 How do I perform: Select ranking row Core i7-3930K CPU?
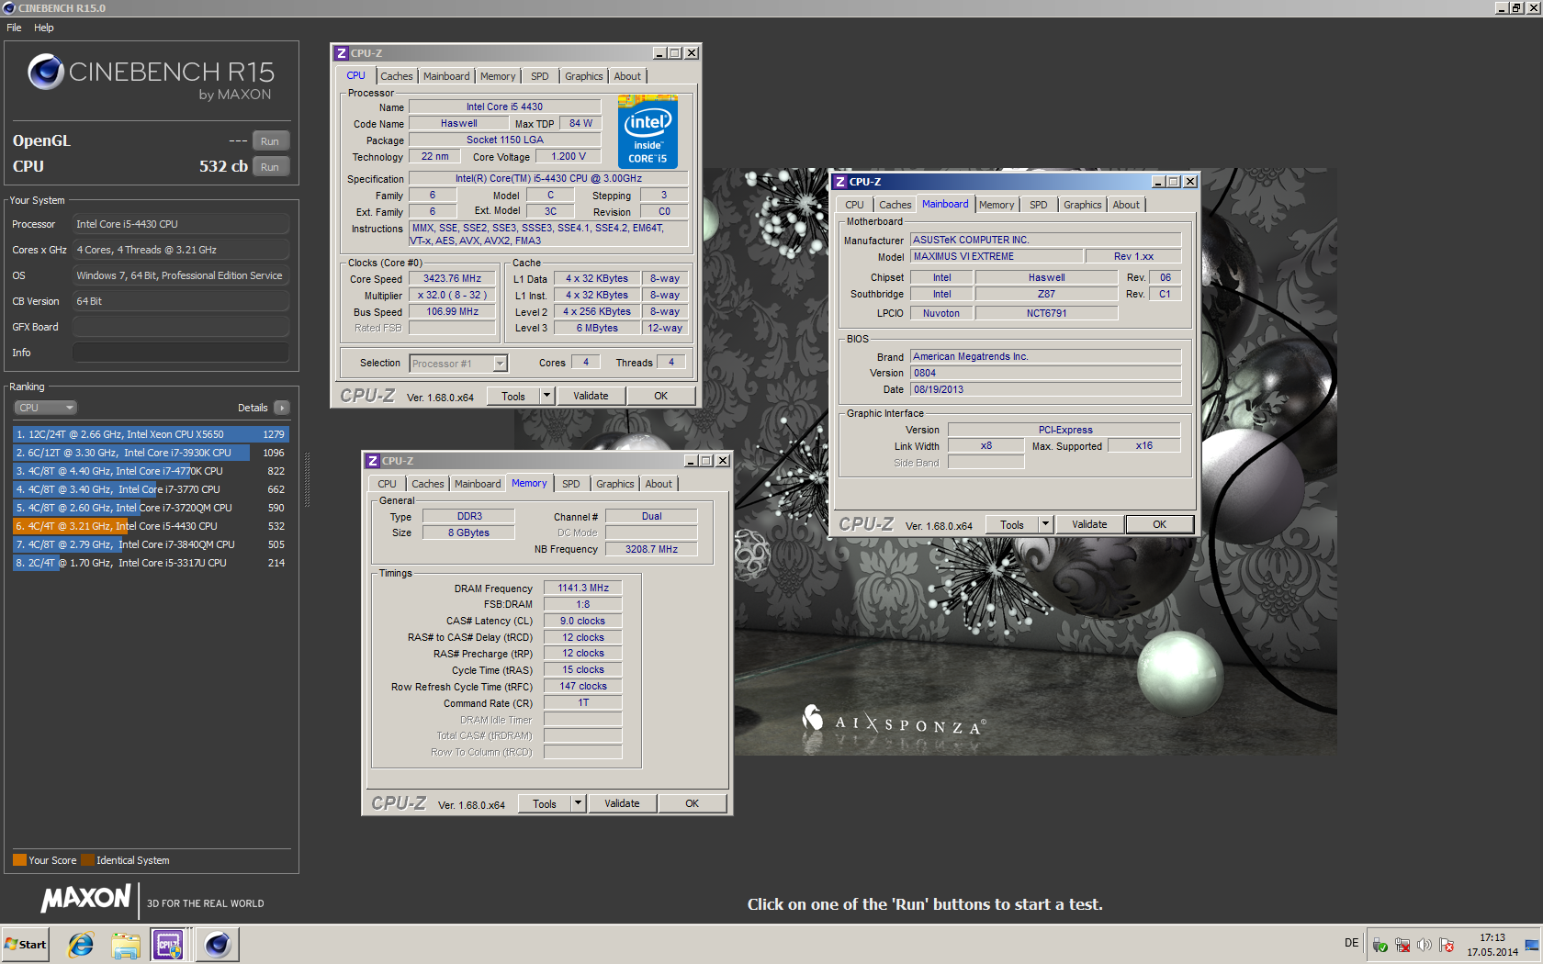(151, 453)
